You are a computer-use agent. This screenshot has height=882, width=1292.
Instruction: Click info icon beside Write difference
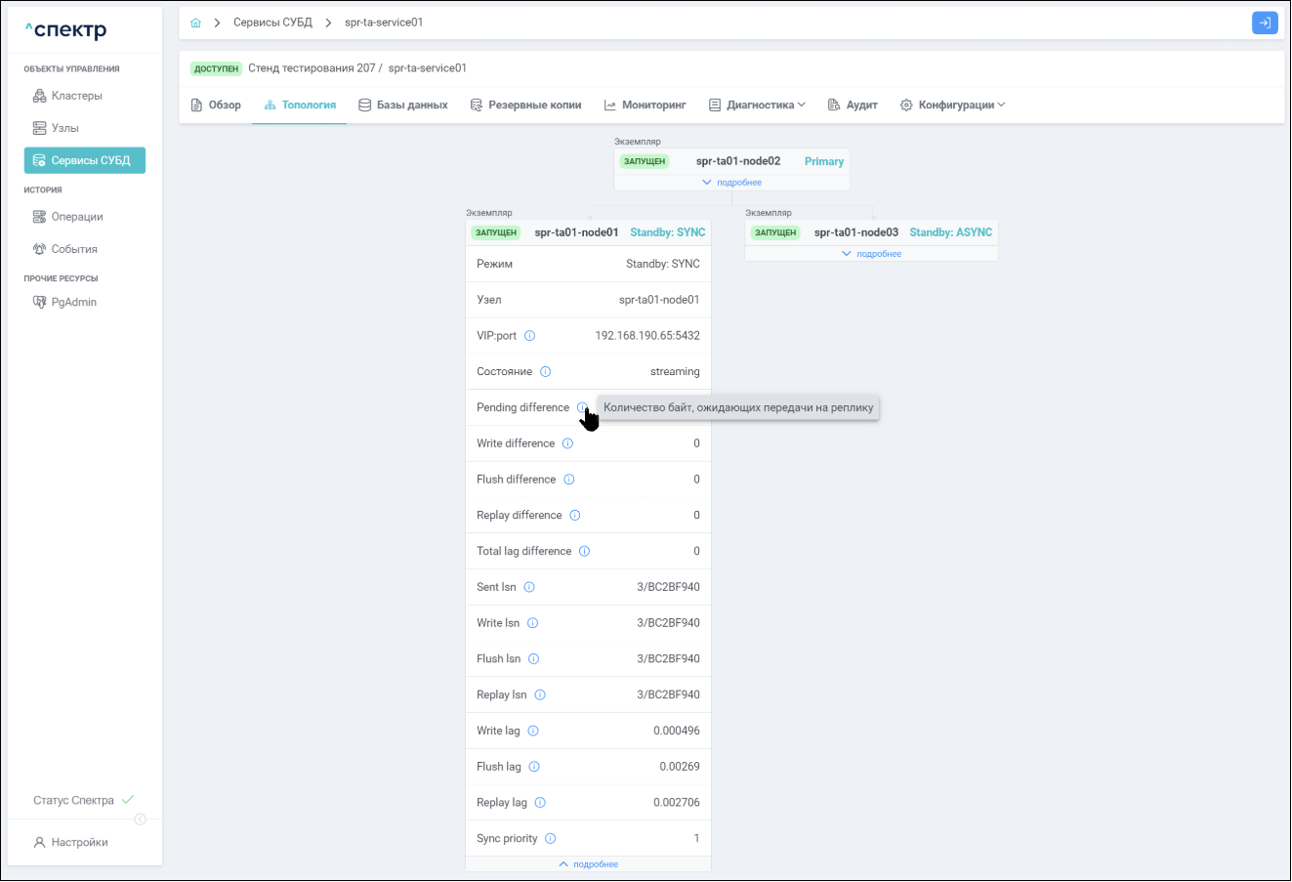click(568, 443)
